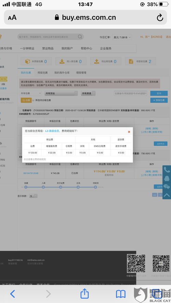Expand the 所有货站 dropdown
Screen dimensions: 171x303
[61, 93]
